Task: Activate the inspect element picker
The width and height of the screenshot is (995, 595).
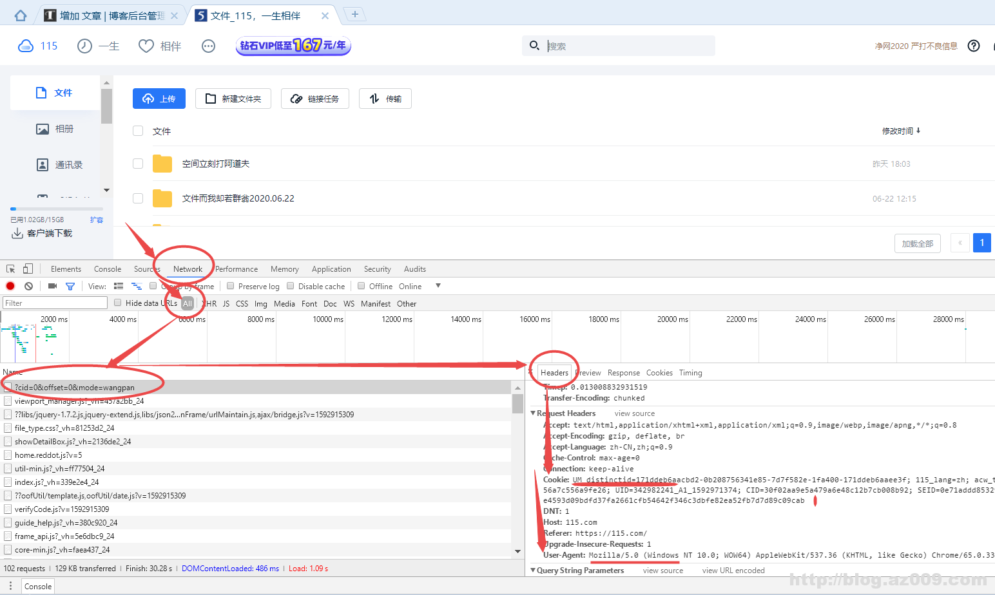Action: point(11,269)
